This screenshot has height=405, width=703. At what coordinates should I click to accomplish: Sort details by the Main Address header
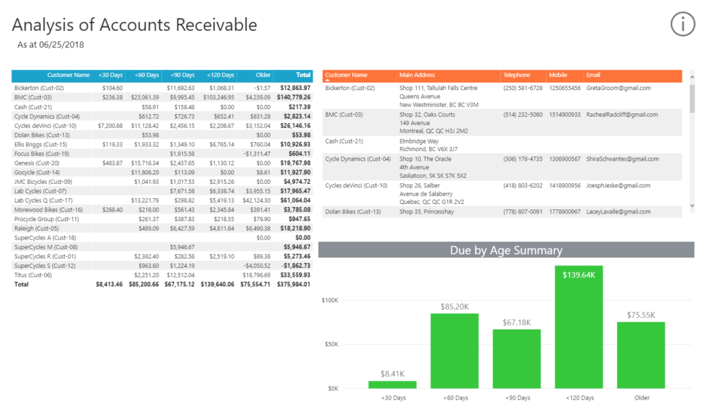[418, 75]
